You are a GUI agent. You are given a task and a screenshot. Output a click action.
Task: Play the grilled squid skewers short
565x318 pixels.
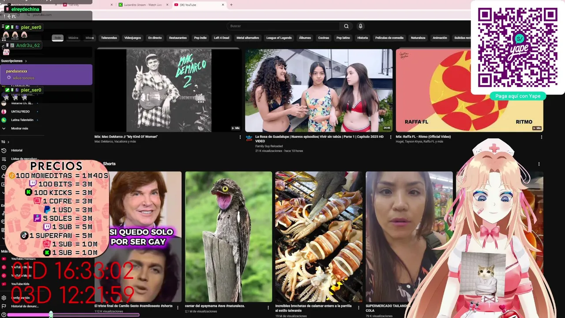tap(319, 237)
